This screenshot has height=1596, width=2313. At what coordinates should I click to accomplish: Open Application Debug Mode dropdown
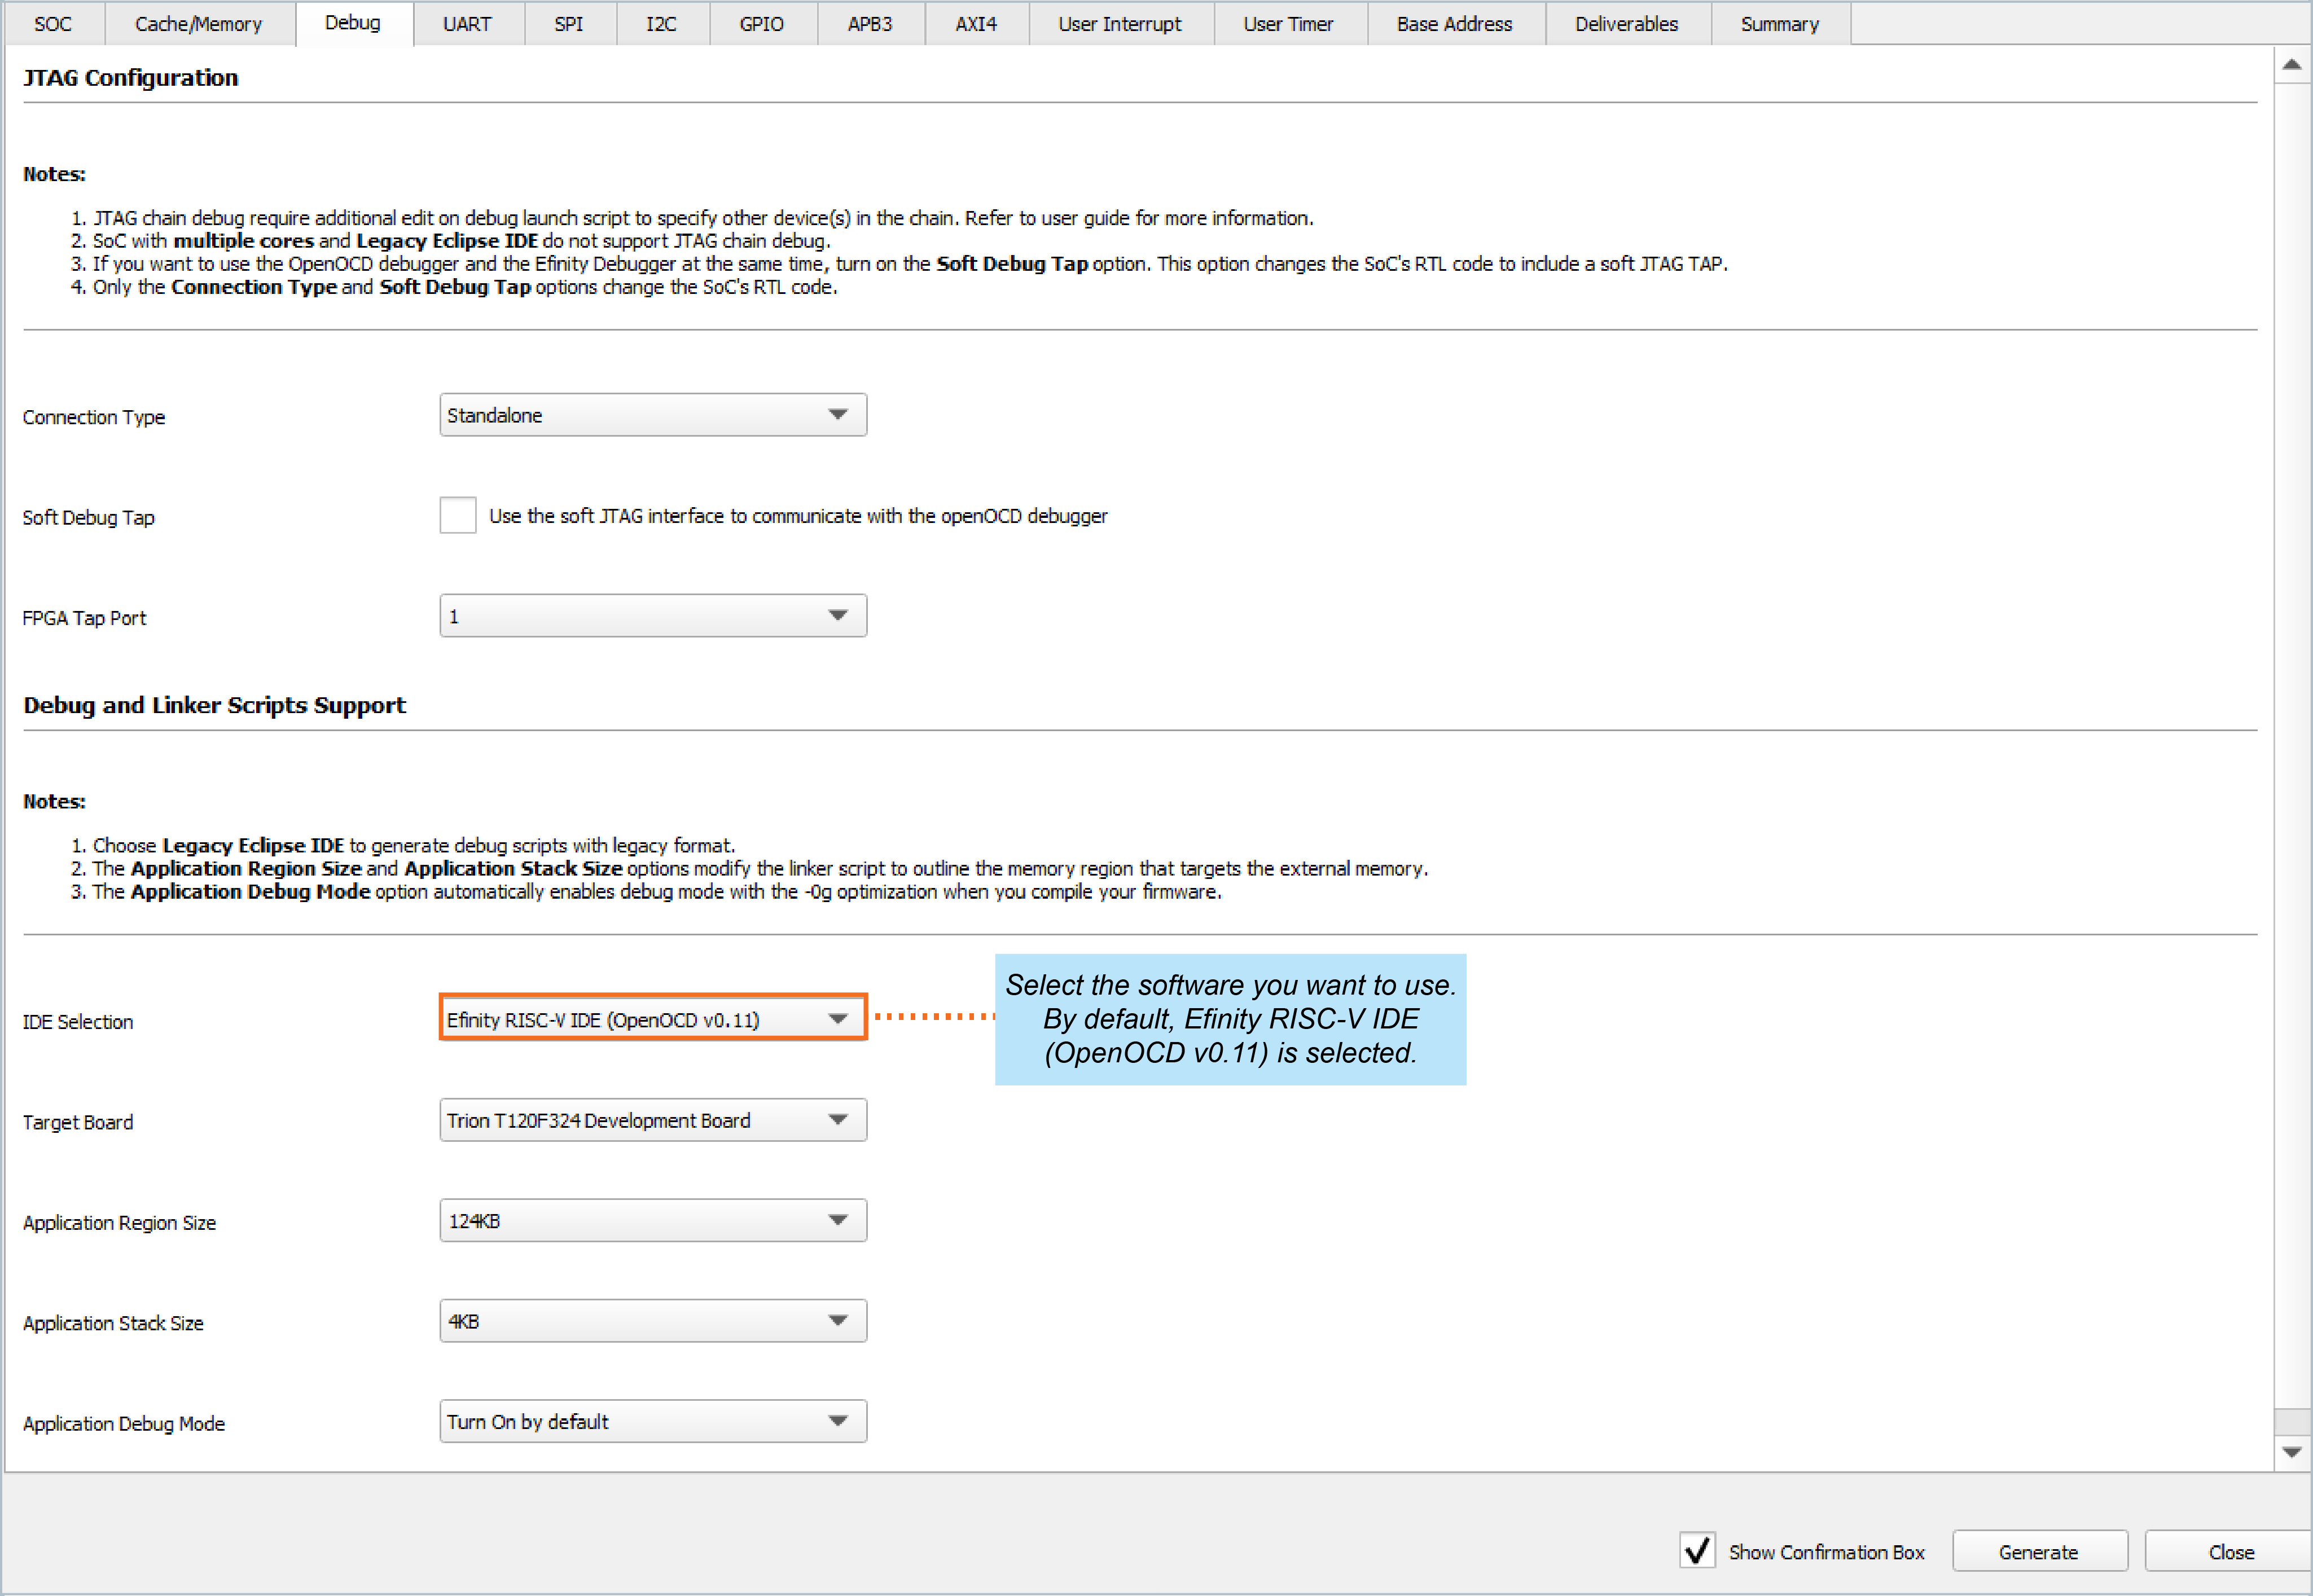(x=652, y=1421)
